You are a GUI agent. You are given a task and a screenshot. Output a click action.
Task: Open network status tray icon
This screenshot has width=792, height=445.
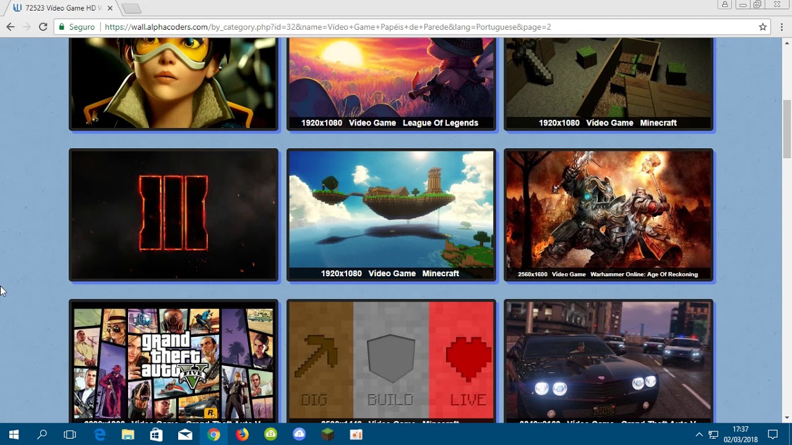pyautogui.click(x=713, y=434)
